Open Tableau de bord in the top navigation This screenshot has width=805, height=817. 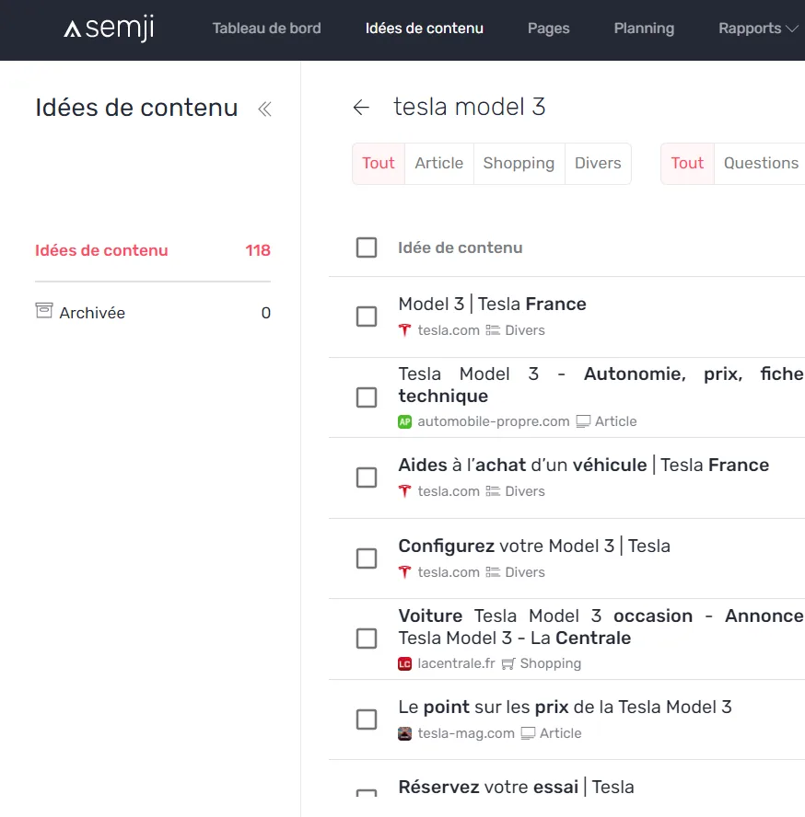click(x=266, y=29)
